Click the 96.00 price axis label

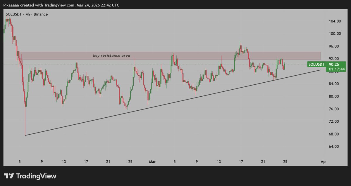tap(335, 46)
